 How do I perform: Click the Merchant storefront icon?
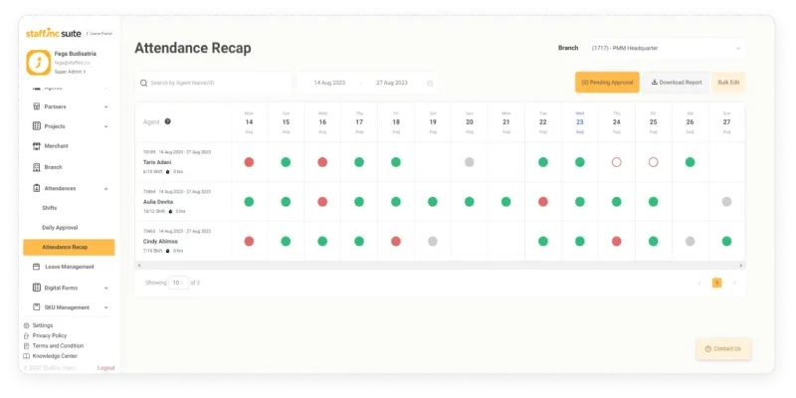pos(36,145)
